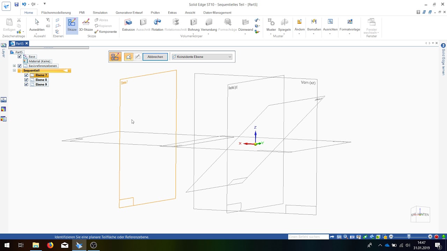Select the Skizze (sketch) tool
The image size is (447, 251).
(x=72, y=25)
